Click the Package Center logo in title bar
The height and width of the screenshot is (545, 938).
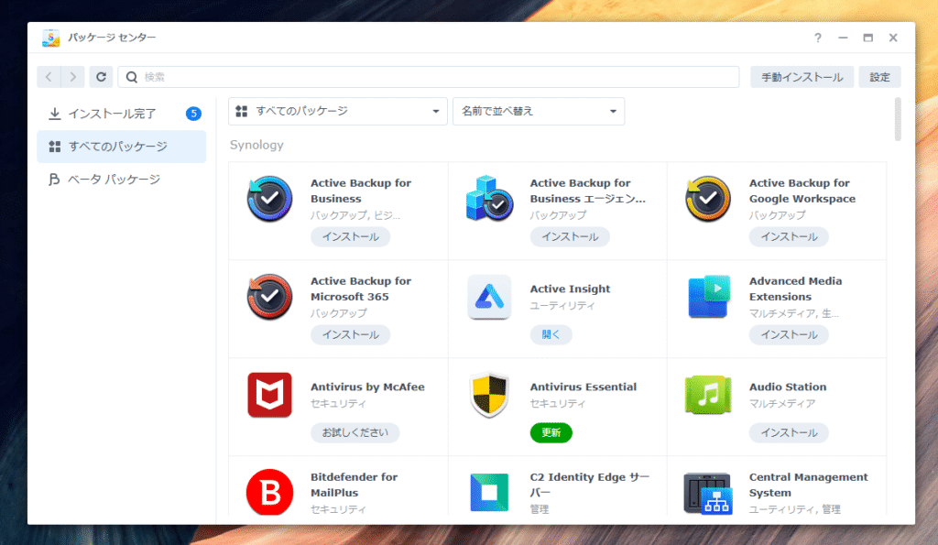pos(51,38)
